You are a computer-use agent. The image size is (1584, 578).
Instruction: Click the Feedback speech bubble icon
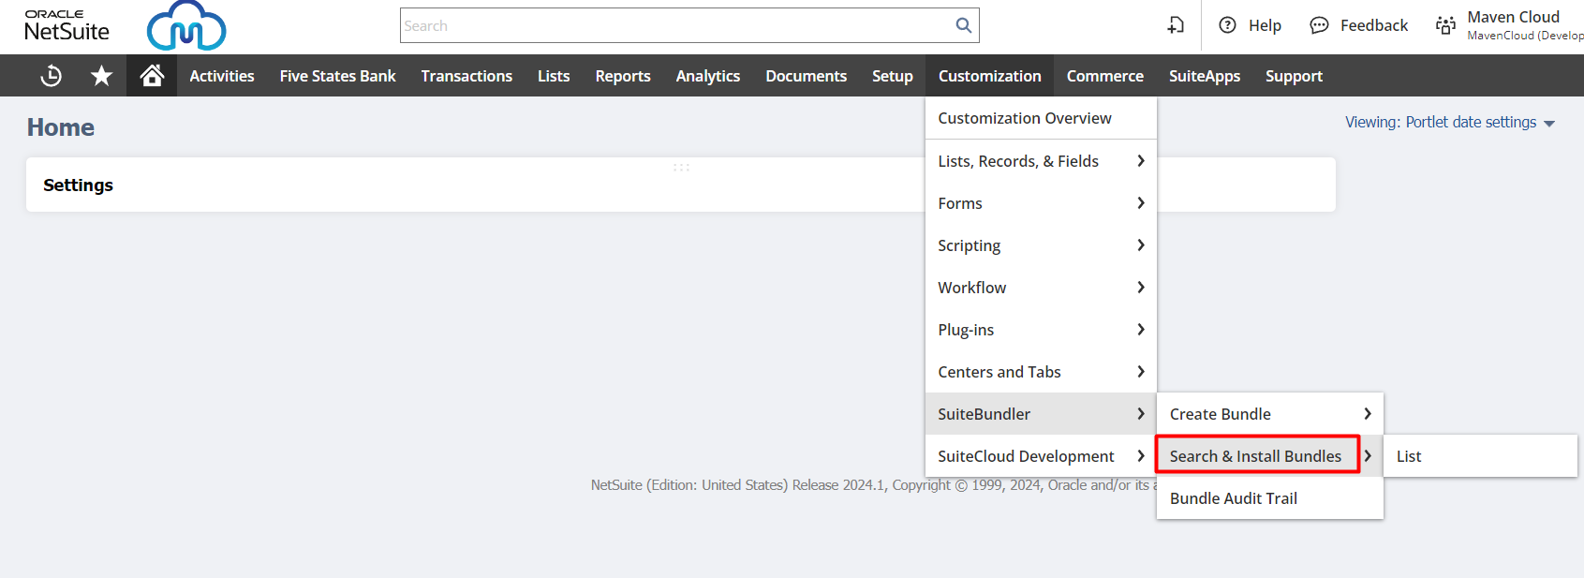click(x=1319, y=25)
